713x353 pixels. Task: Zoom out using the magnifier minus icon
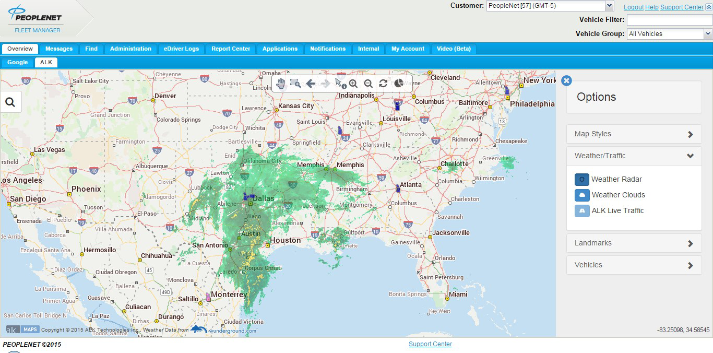(x=369, y=83)
